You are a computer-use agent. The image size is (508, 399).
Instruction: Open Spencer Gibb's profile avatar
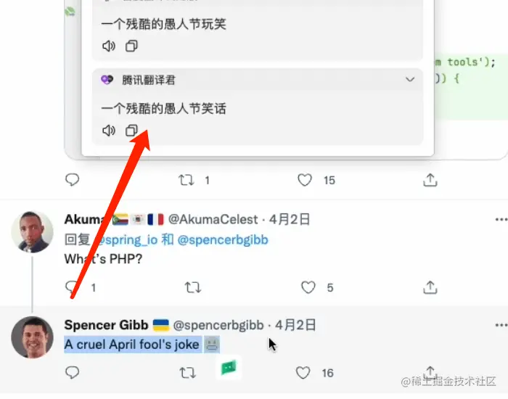point(33,337)
